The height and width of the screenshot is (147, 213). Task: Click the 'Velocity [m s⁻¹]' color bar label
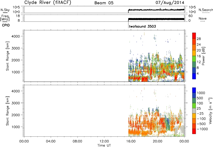coord(210,111)
